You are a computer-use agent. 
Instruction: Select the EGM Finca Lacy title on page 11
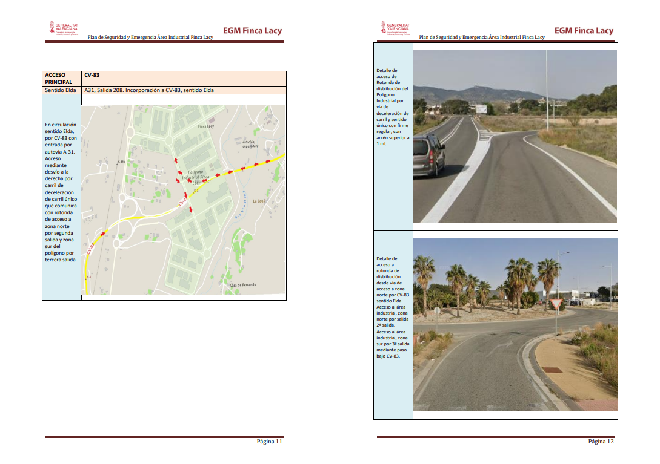(252, 31)
